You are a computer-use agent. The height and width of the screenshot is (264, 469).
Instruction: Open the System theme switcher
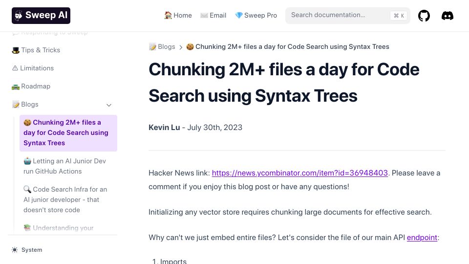(27, 250)
